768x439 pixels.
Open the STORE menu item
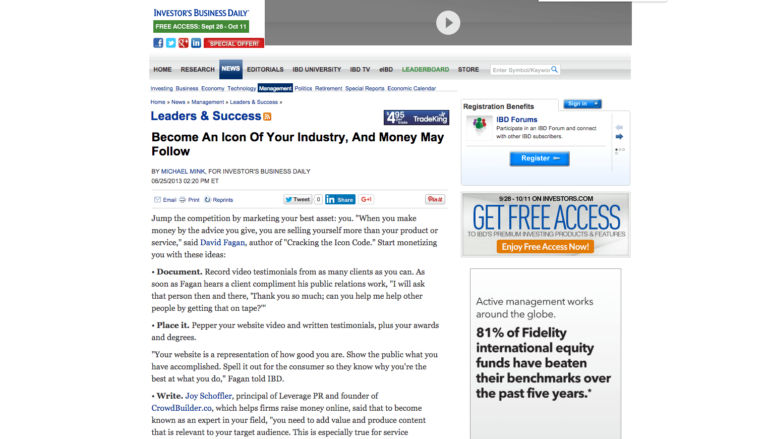point(468,70)
